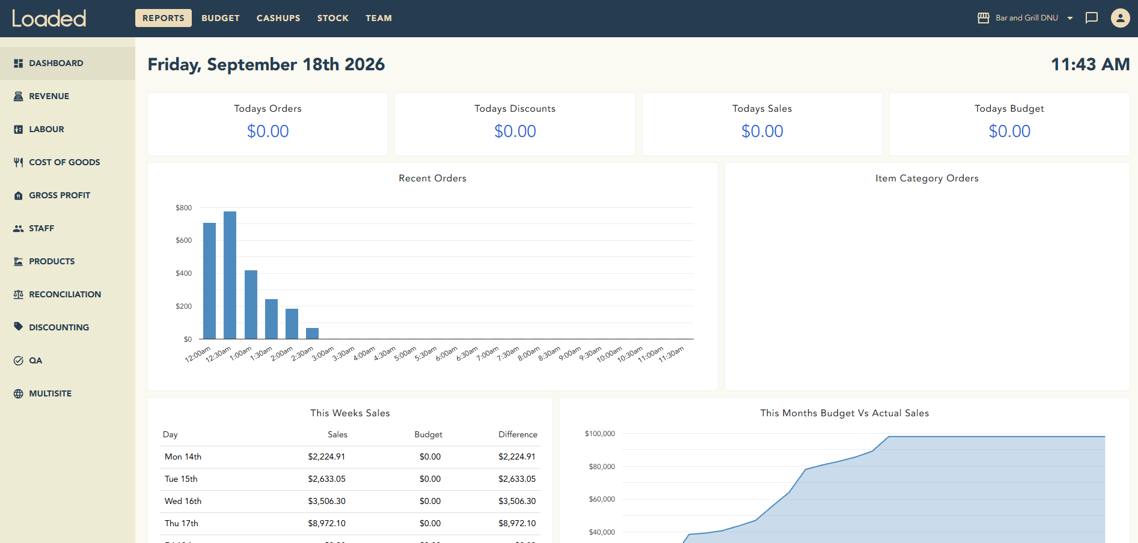Click the Item Category Orders title
Viewport: 1138px width, 543px height.
click(x=927, y=178)
